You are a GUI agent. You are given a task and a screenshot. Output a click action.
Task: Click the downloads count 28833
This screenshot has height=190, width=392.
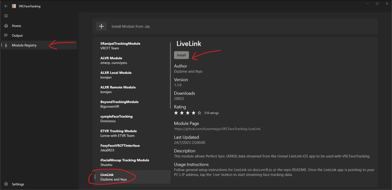click(179, 99)
